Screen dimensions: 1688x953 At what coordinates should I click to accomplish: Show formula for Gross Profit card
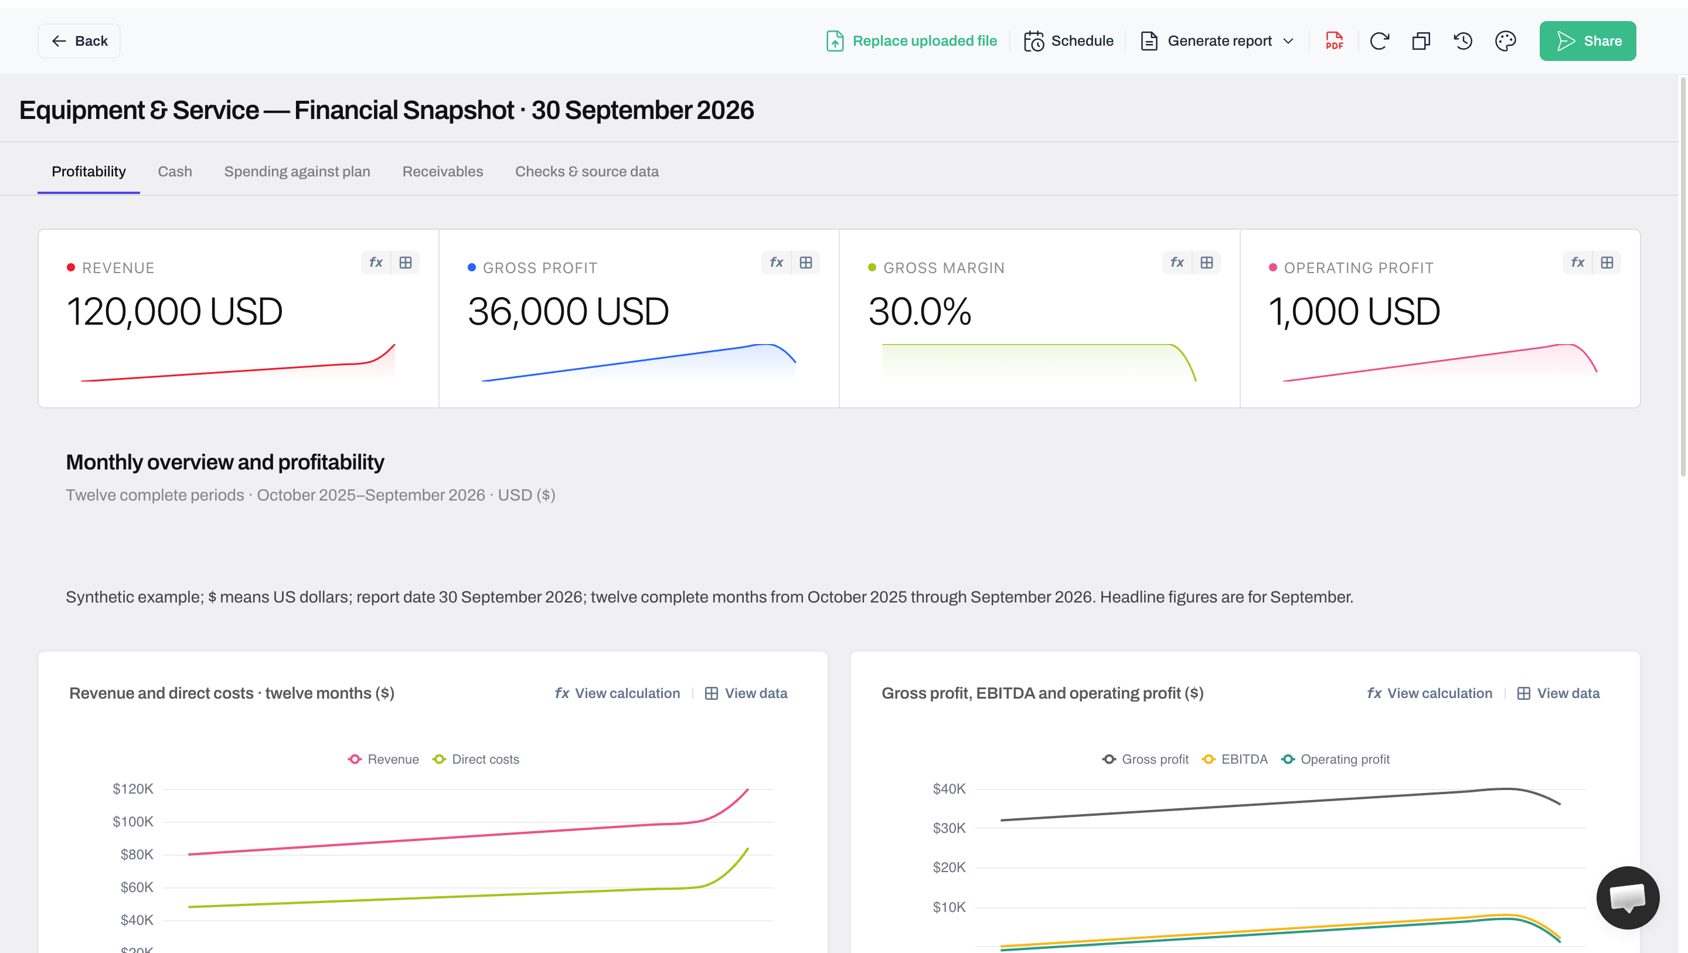click(776, 262)
